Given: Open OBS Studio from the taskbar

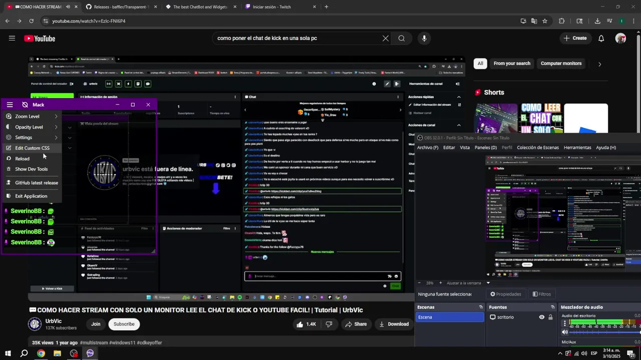Looking at the screenshot, I should (x=74, y=353).
